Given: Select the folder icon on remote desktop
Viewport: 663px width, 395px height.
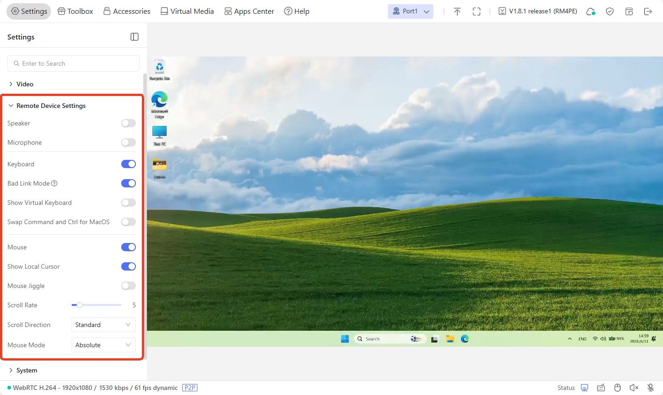Looking at the screenshot, I should (x=159, y=169).
